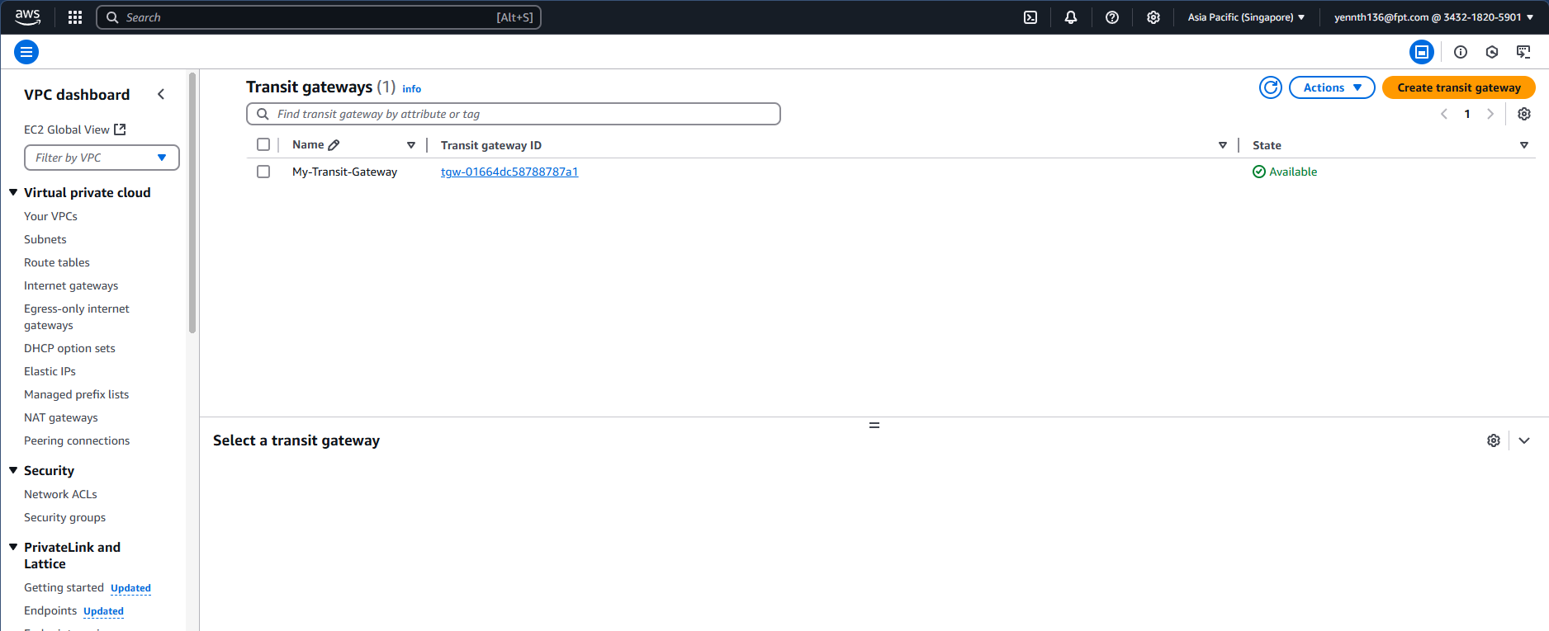
Task: Open Security groups in sidebar
Action: [64, 517]
